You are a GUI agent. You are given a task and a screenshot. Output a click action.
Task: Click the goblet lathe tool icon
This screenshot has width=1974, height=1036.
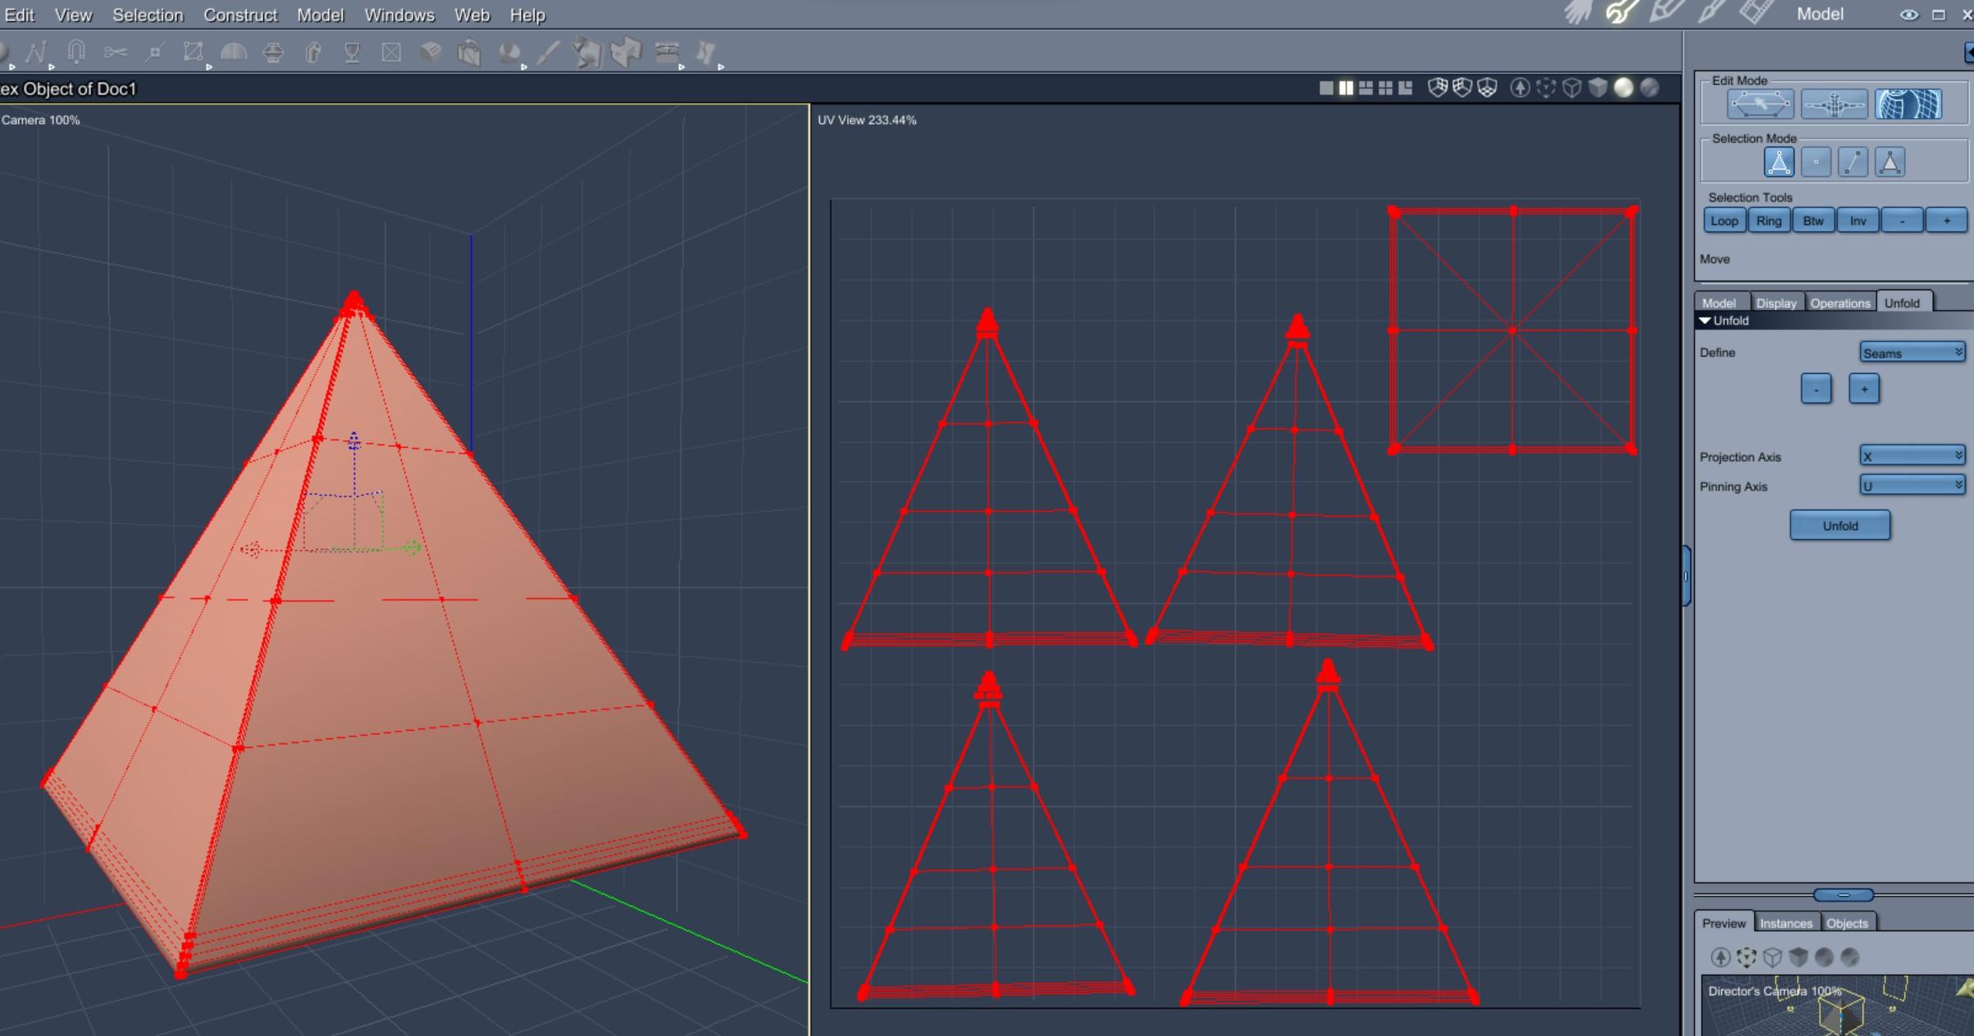[x=353, y=53]
